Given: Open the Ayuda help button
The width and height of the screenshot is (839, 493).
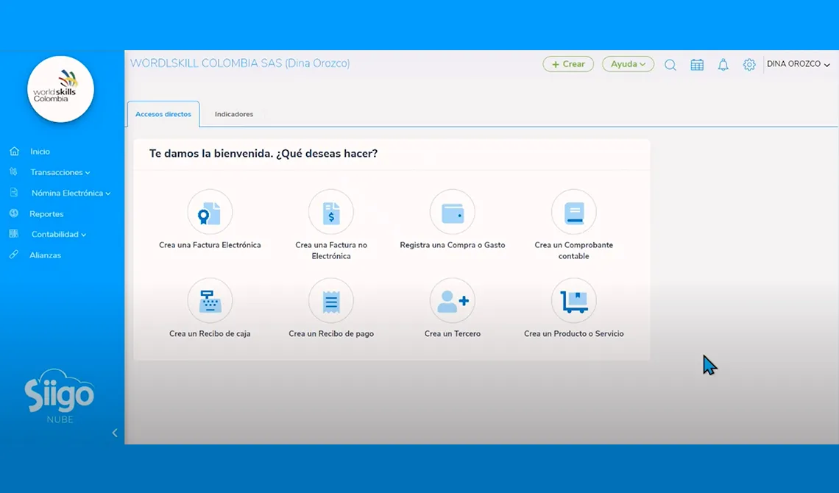Looking at the screenshot, I should [629, 64].
